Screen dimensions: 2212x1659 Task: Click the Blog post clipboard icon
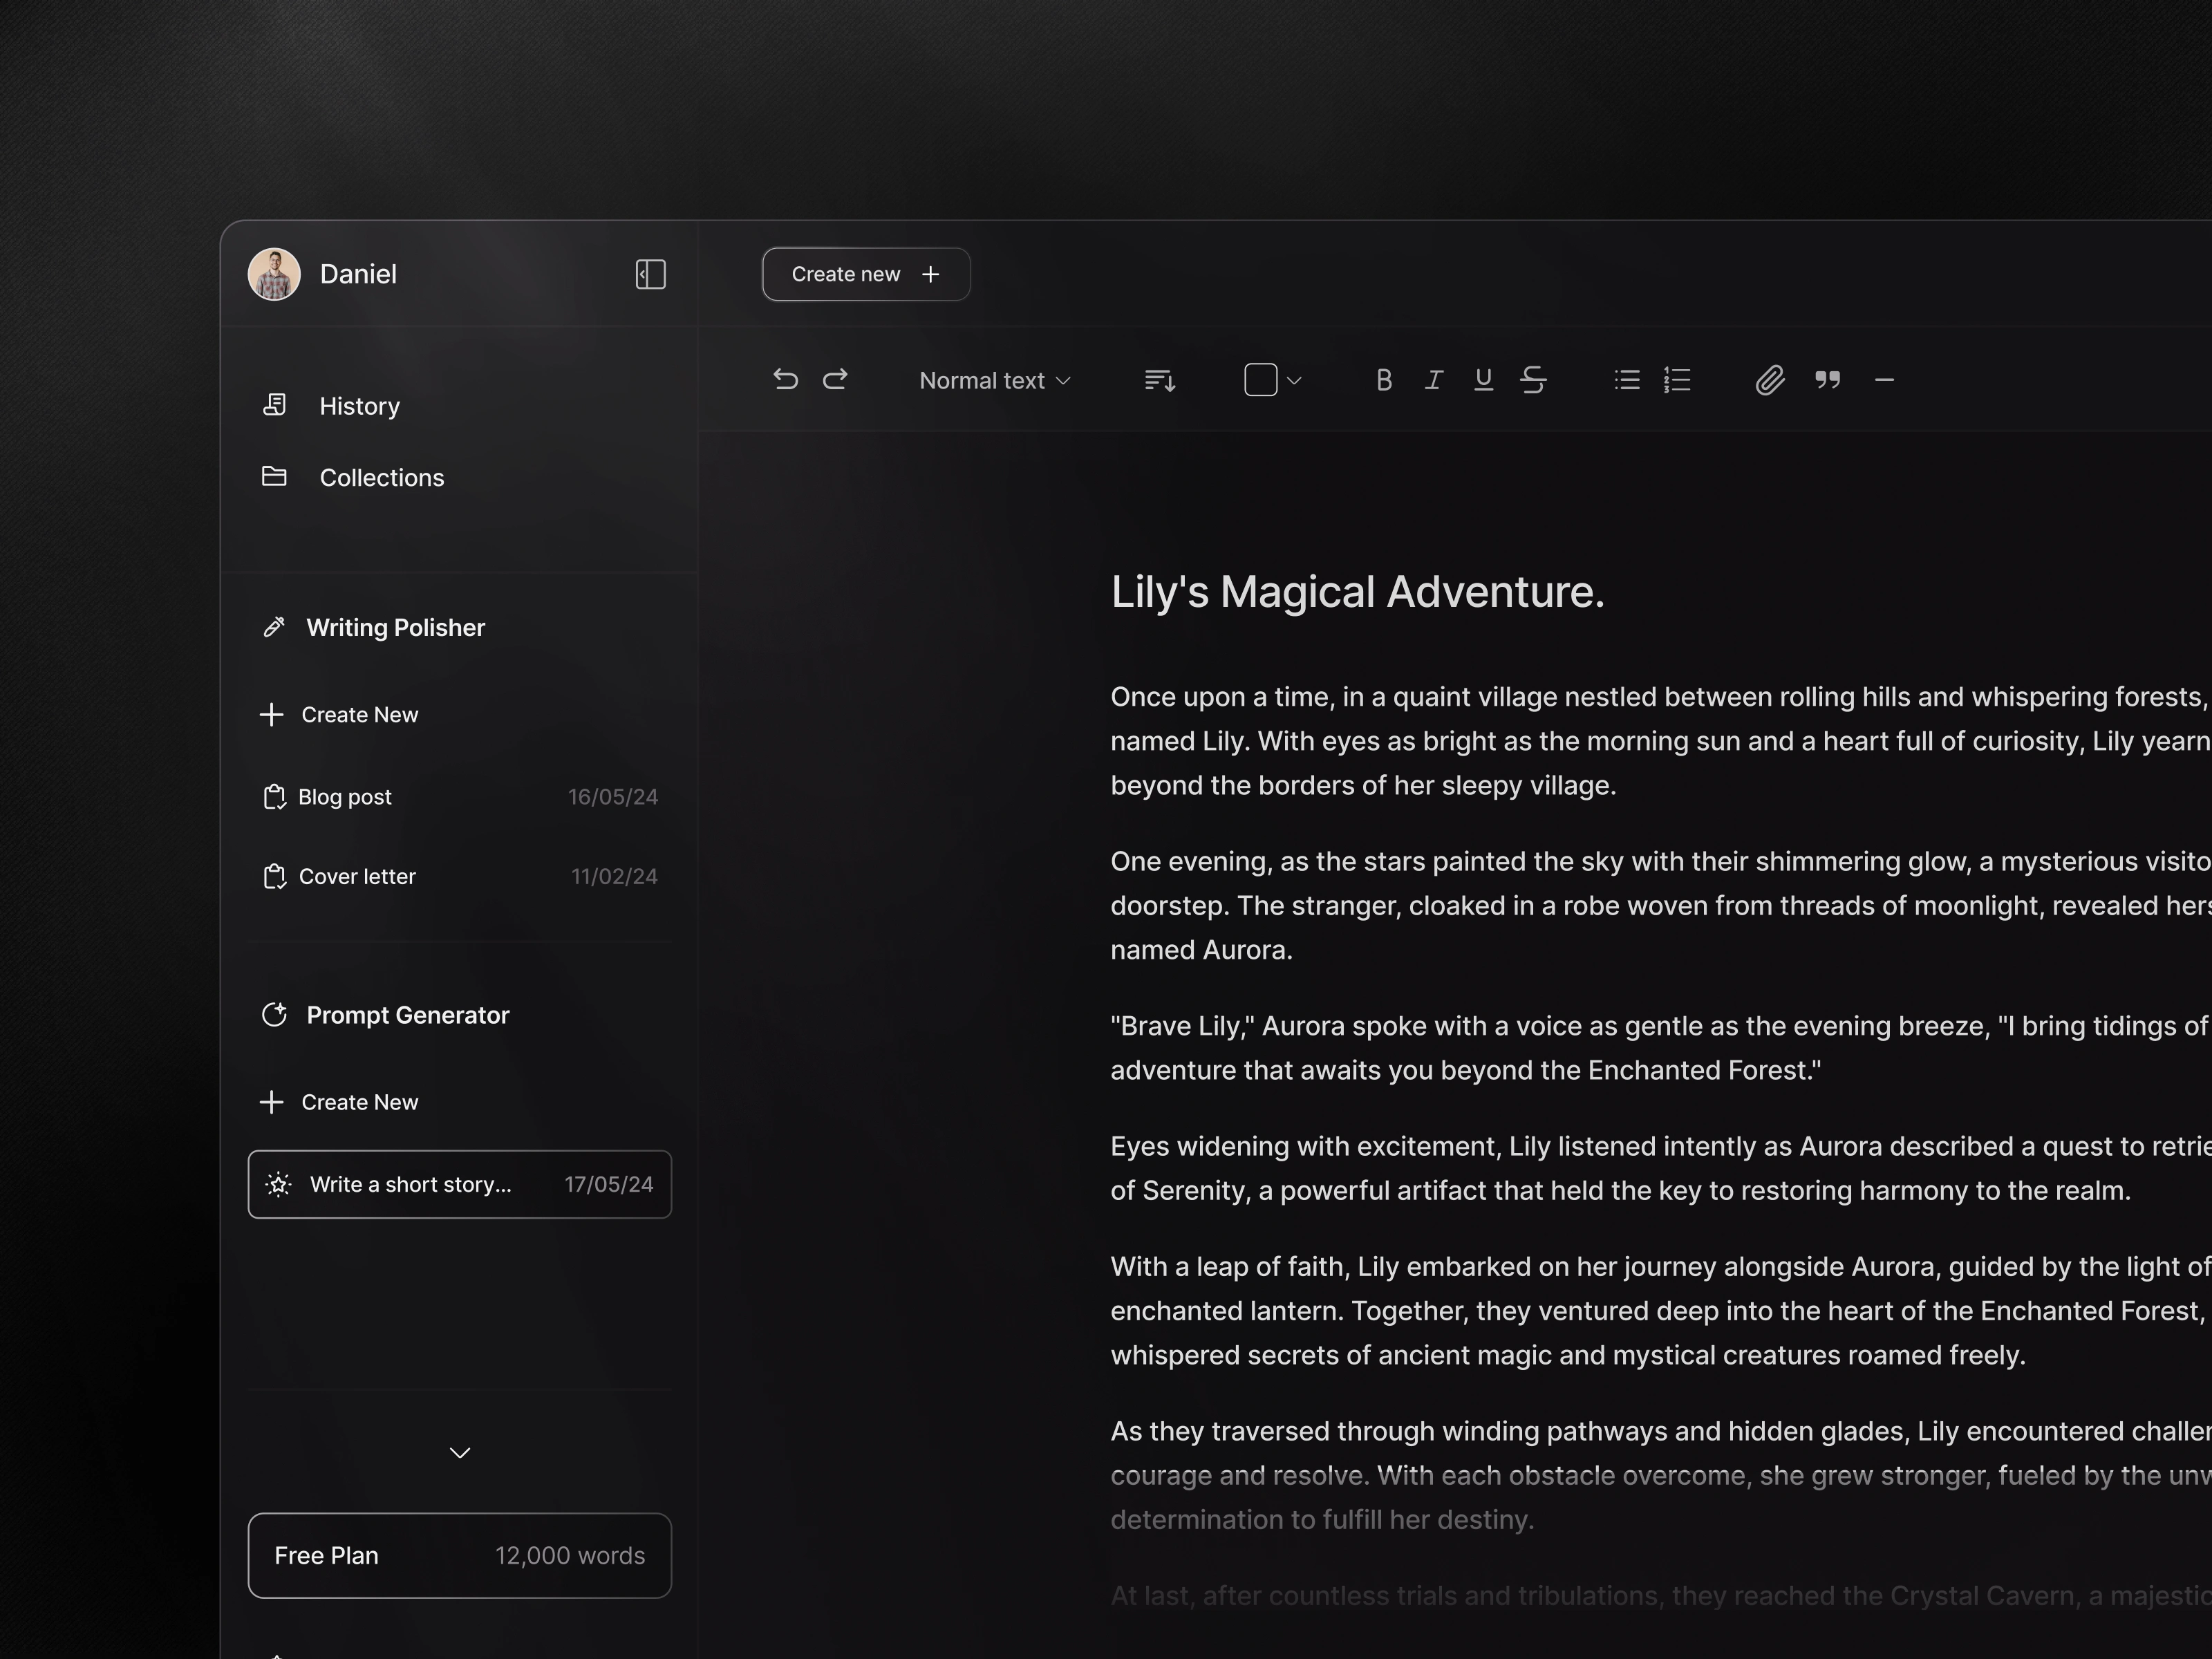pos(274,797)
